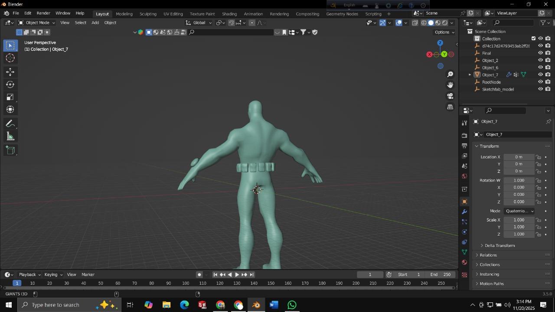
Task: Click the Options button in viewport header
Action: 444,32
